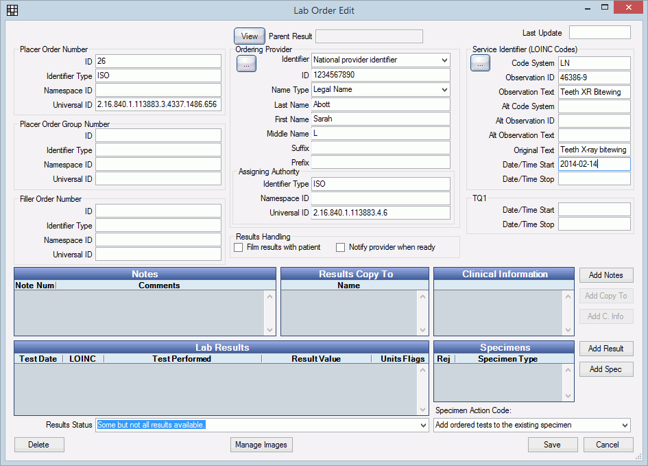Open the Results Status dropdown
This screenshot has width=648, height=466.
coord(422,426)
